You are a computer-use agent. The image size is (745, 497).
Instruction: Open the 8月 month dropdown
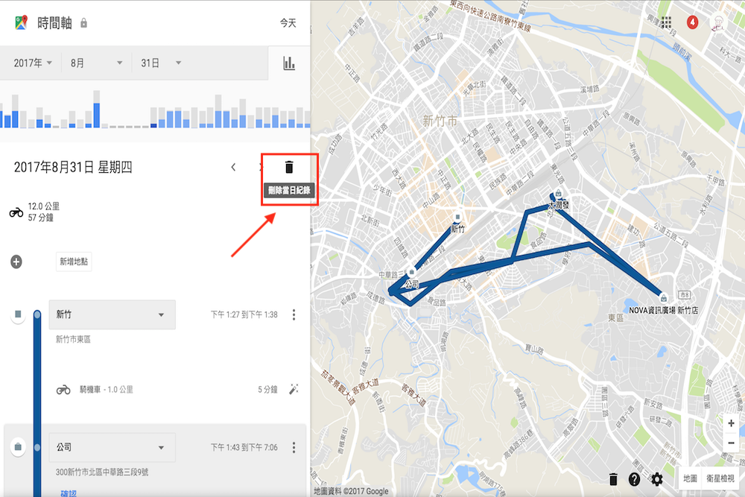[95, 63]
